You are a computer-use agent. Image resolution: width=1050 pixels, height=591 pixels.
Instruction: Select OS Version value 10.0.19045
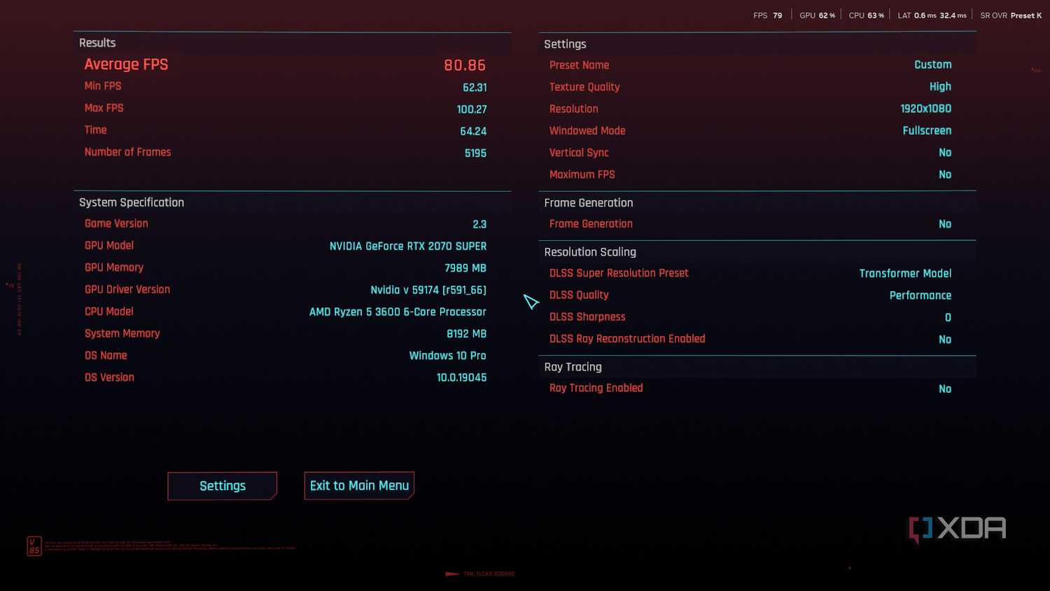pyautogui.click(x=461, y=377)
